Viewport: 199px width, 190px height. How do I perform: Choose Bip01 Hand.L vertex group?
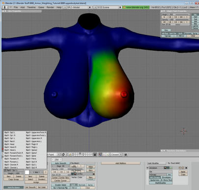point(10,150)
